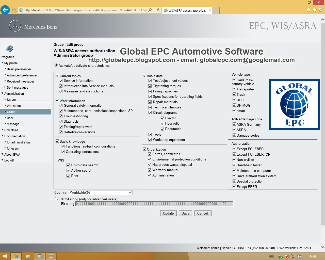Viewport: 325px width, 260px height.
Task: Open Favorites star icon
Action: (x=315, y=10)
